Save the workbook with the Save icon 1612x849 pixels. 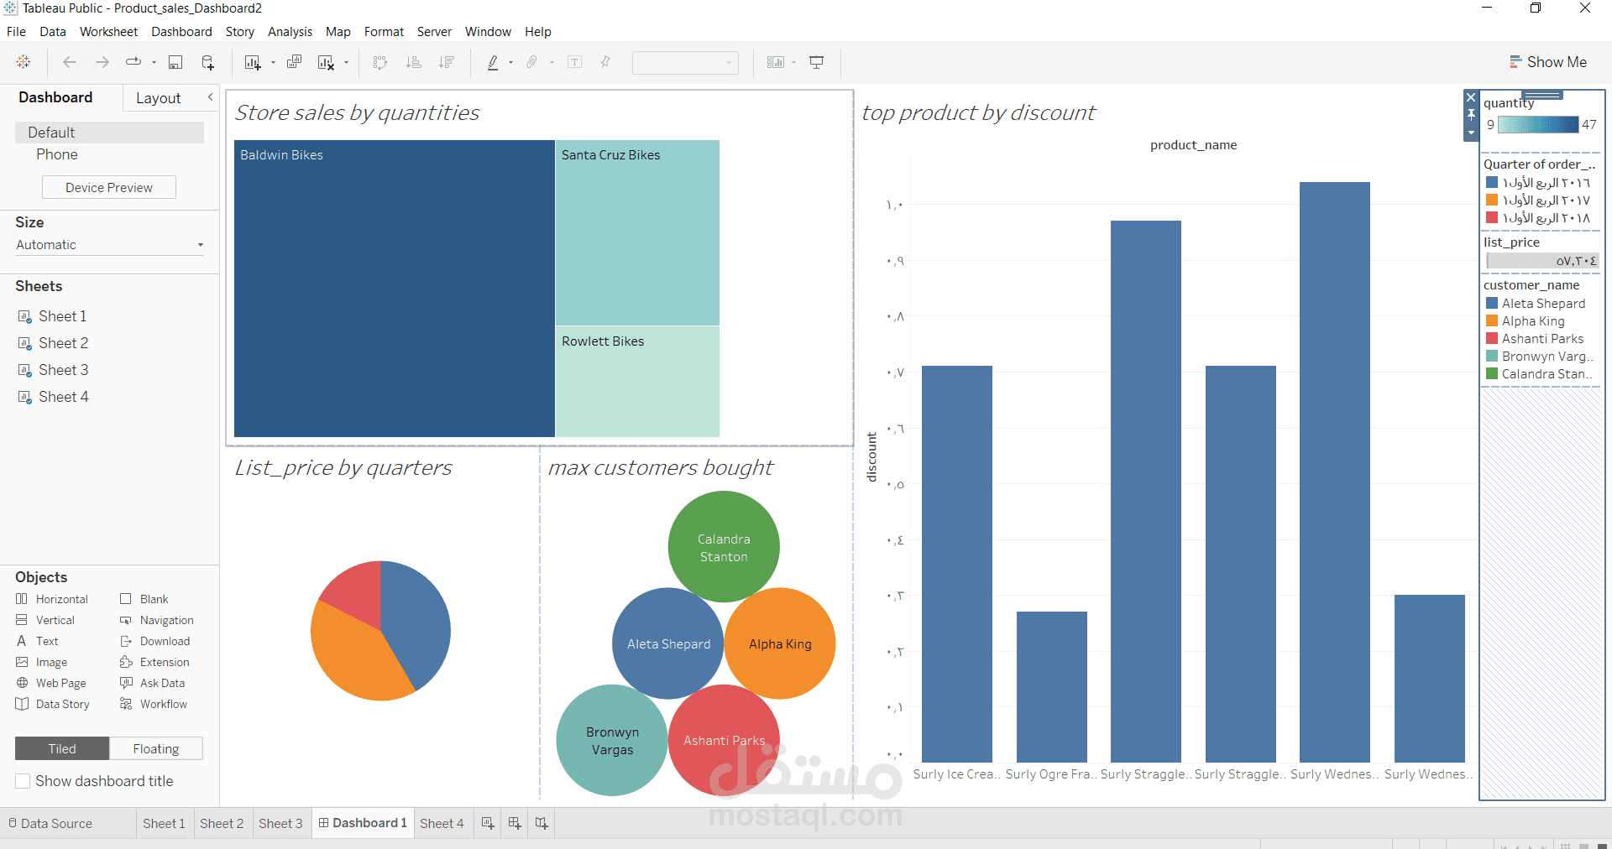175,62
